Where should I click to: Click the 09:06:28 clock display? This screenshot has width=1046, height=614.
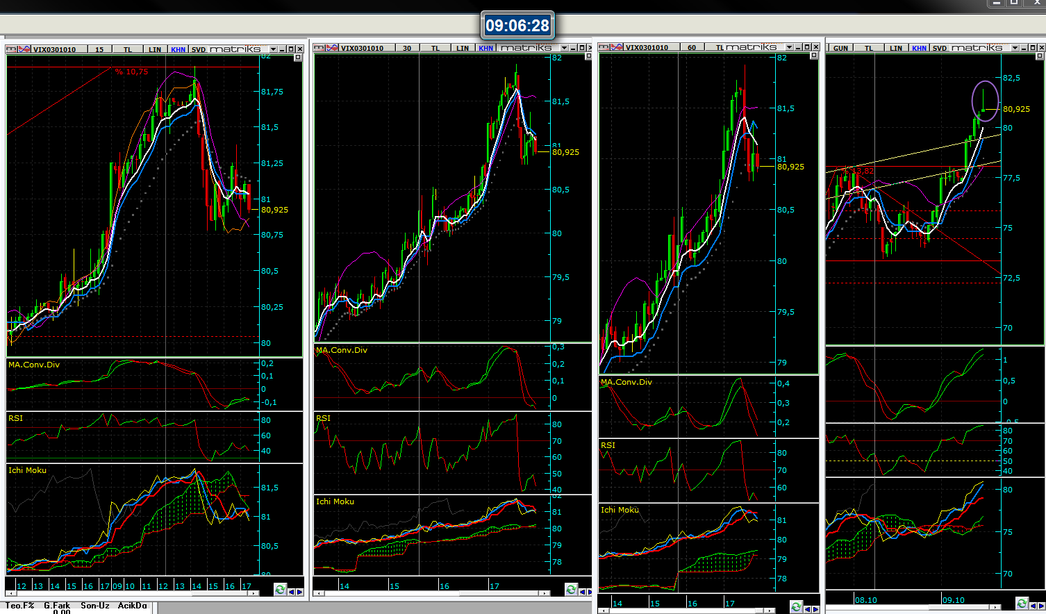[x=517, y=26]
